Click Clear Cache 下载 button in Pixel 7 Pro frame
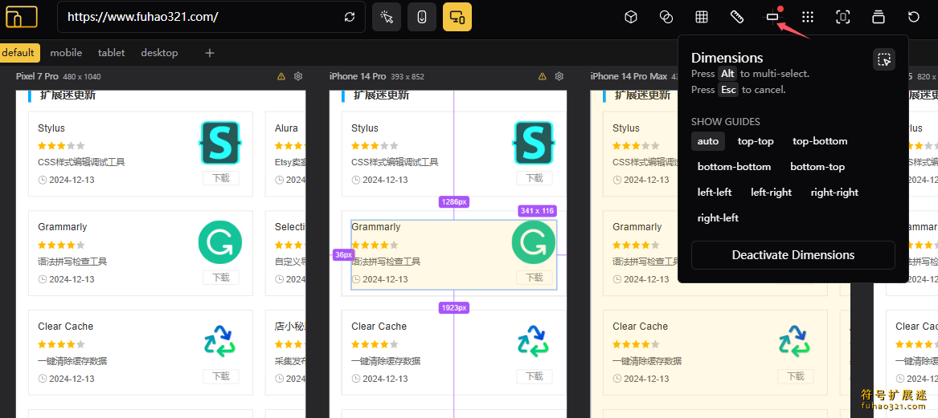 [221, 376]
